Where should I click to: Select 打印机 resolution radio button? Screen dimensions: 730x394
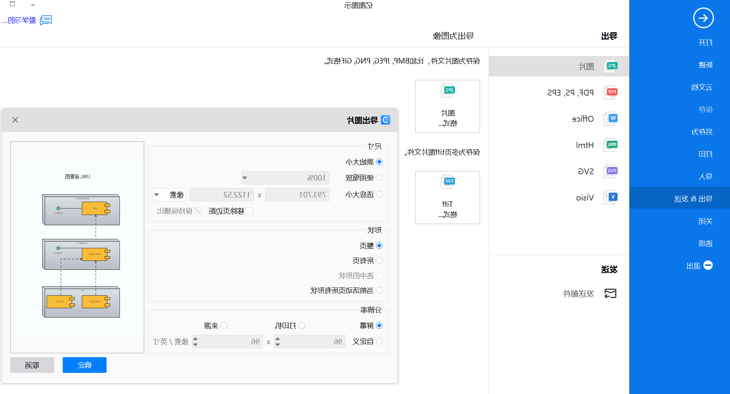302,325
